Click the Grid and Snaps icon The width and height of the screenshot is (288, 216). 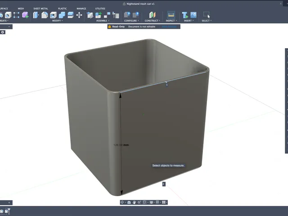157,202
